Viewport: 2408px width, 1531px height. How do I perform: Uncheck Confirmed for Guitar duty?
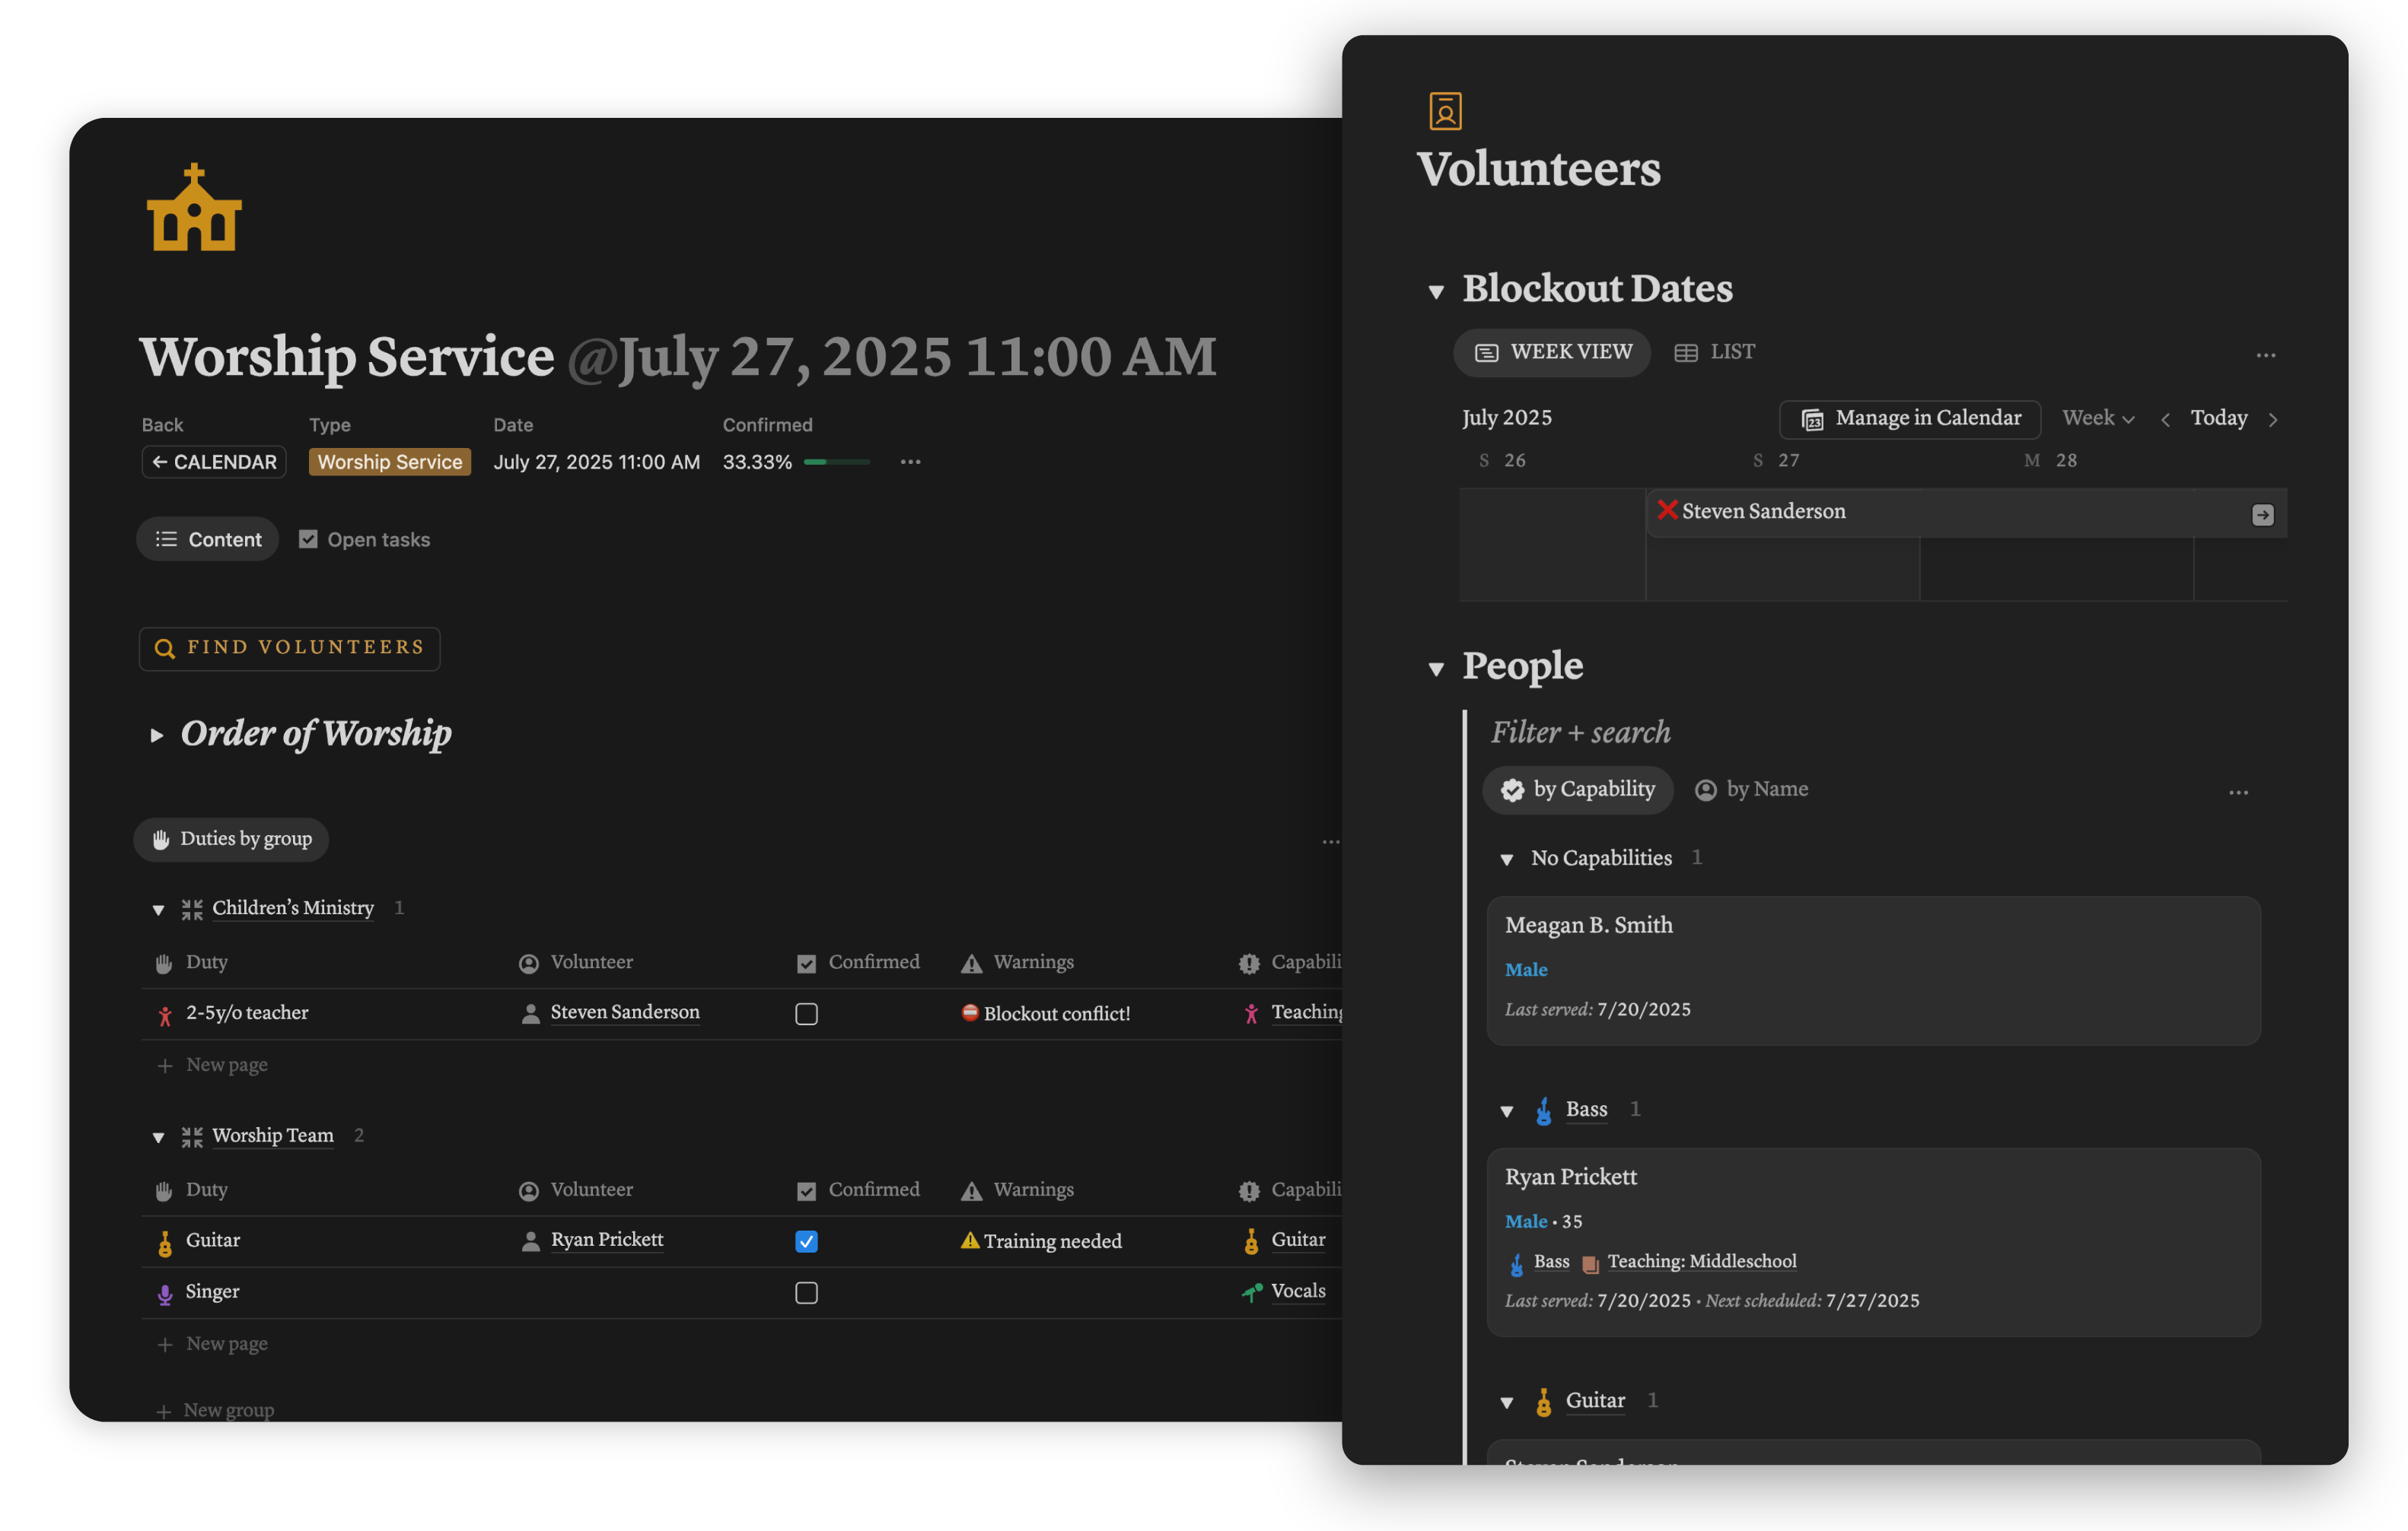806,1241
